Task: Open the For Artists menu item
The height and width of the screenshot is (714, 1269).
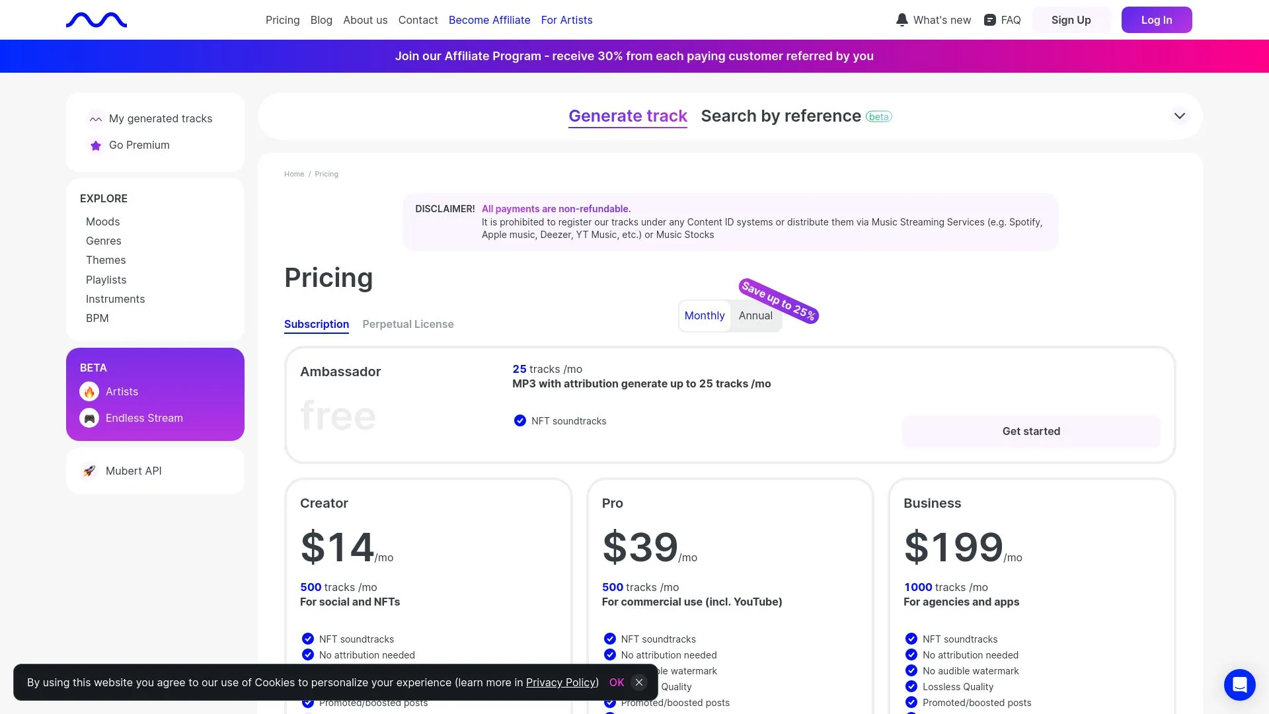Action: click(566, 20)
